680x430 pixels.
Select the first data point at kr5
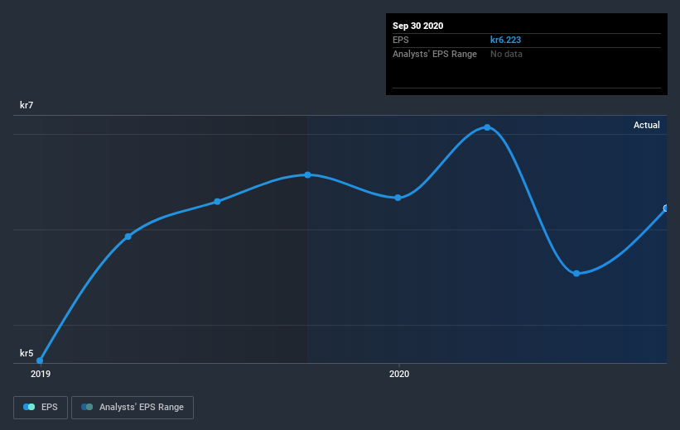coord(40,361)
